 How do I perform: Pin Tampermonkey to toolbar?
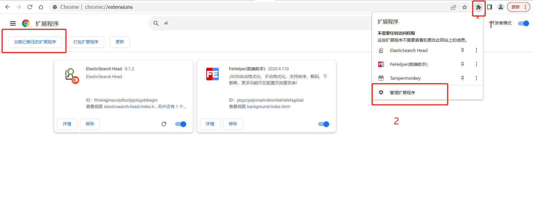click(x=462, y=78)
